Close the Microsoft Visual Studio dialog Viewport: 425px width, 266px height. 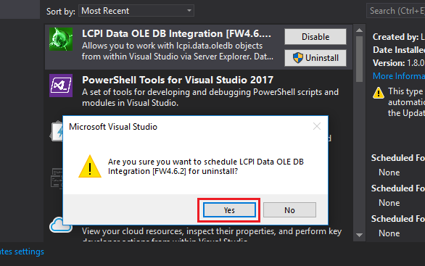[317, 126]
